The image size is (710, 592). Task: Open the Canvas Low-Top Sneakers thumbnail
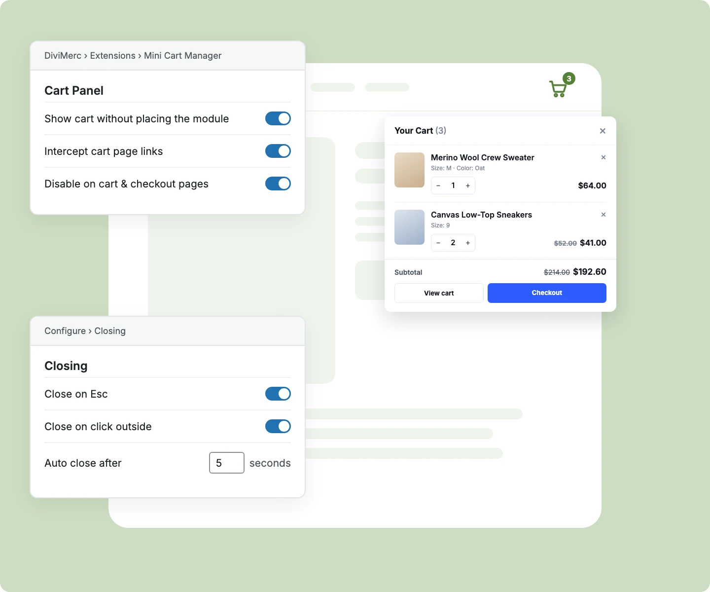tap(409, 227)
